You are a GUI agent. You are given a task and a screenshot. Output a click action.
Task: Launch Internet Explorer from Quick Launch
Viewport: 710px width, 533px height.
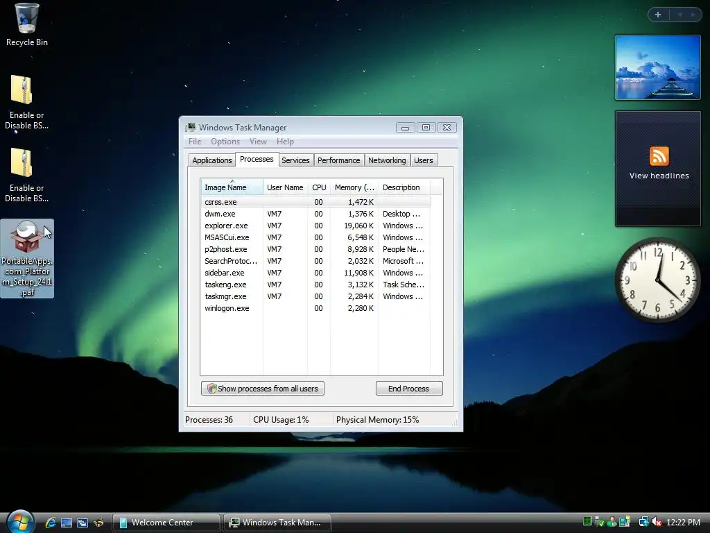51,522
